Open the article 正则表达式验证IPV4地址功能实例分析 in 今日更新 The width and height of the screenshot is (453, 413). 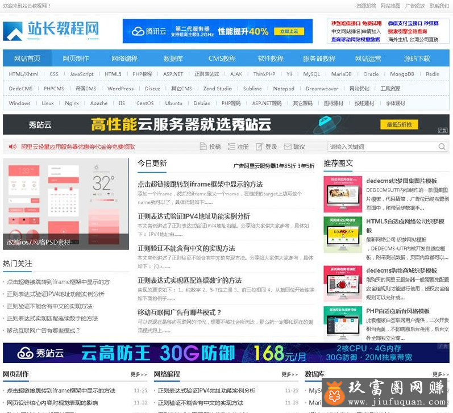pyautogui.click(x=194, y=216)
